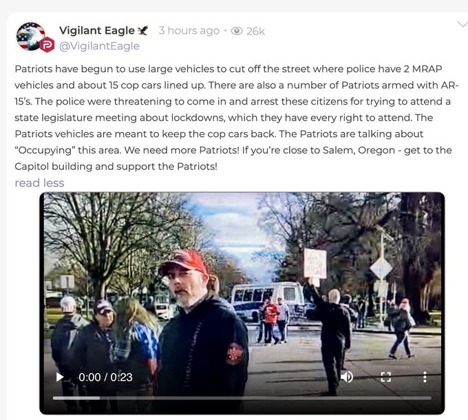The width and height of the screenshot is (468, 420).
Task: Click the 3 hours ago timestamp
Action: click(x=189, y=30)
